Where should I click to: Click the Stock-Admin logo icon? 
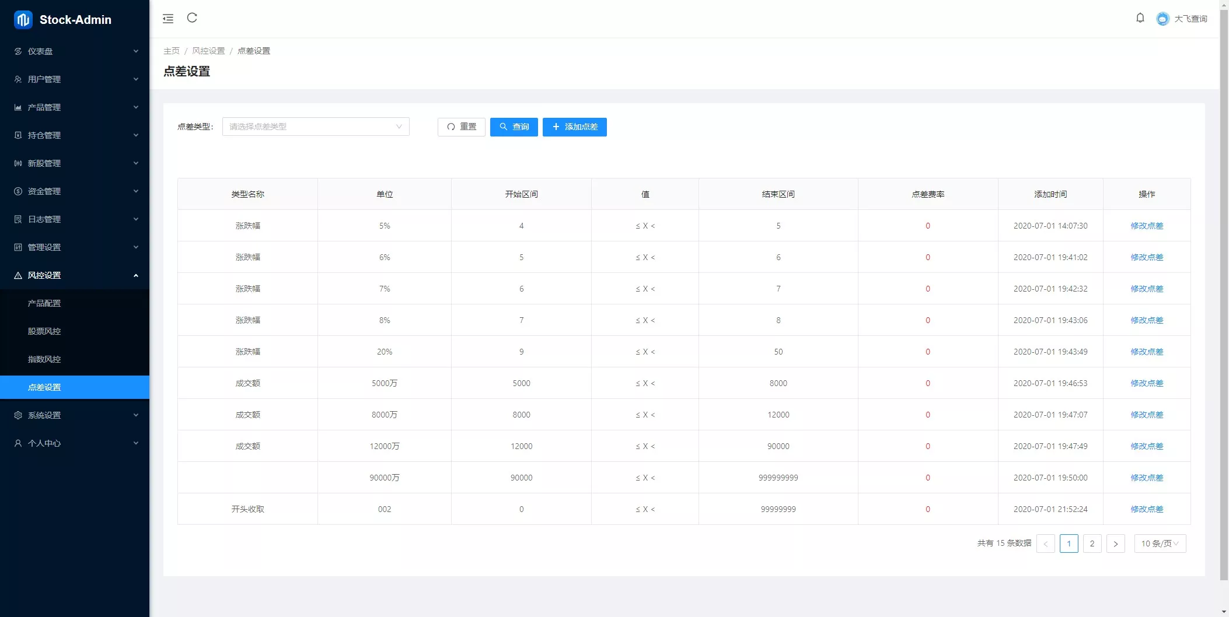(23, 20)
